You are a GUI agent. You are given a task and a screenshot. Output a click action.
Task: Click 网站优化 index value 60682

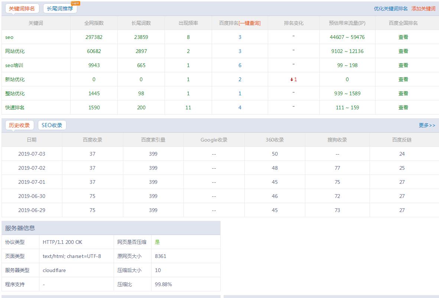(94, 51)
